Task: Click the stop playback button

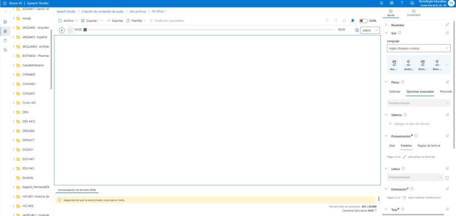Action: (70, 30)
